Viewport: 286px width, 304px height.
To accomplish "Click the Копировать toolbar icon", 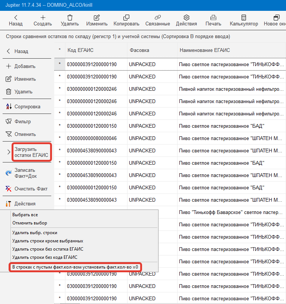I will [126, 18].
